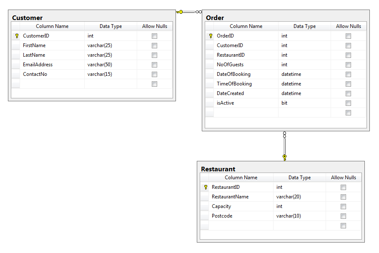The width and height of the screenshot is (379, 253).
Task: Enable Allow Nulls on DateOfBooking
Action: point(348,74)
